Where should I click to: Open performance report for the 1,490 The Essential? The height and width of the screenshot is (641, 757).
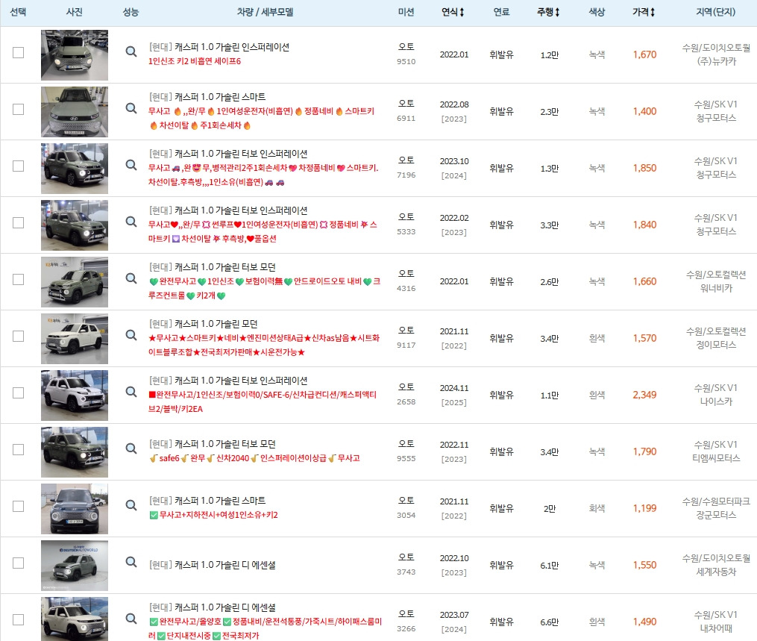tap(131, 619)
